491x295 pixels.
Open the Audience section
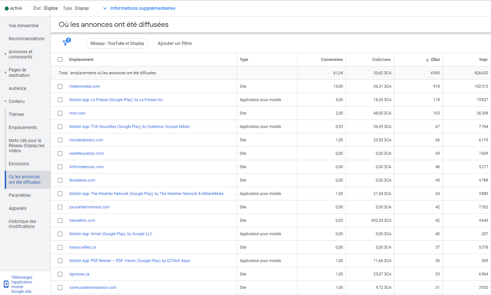[x=17, y=88]
